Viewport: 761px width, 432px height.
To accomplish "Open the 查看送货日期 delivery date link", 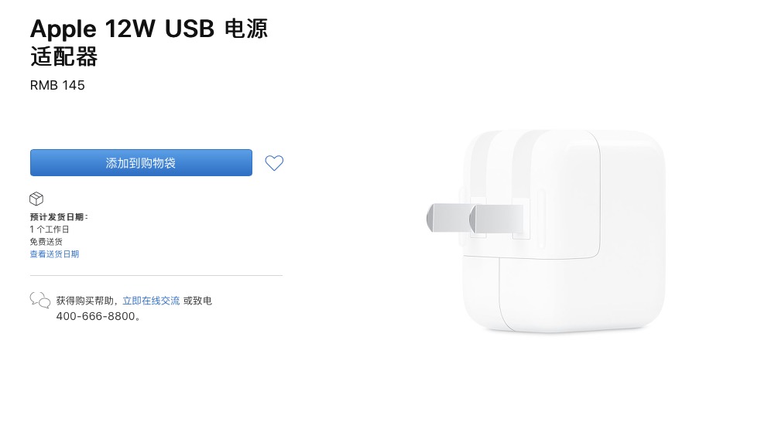I will pos(54,253).
